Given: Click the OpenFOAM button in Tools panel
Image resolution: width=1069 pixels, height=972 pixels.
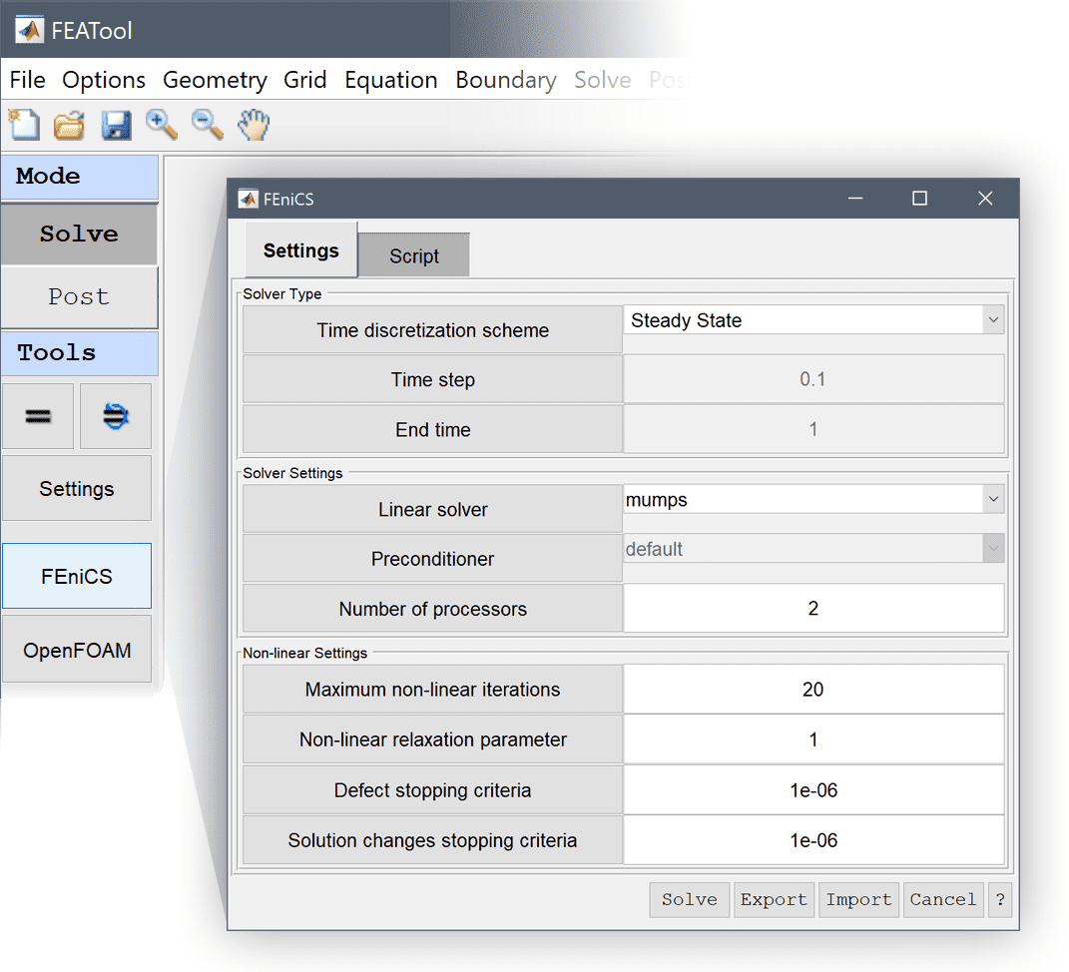Looking at the screenshot, I should coord(76,650).
